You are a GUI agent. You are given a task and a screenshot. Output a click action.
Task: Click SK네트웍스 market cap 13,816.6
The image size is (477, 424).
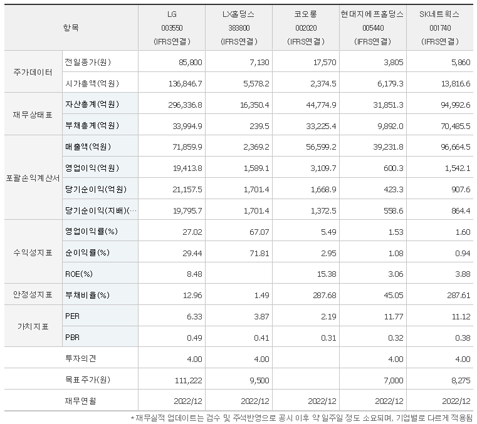(x=456, y=83)
